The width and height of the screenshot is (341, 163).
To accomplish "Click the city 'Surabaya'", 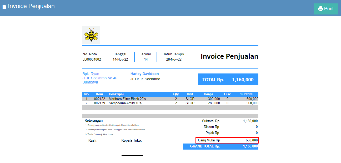I will [90, 82].
